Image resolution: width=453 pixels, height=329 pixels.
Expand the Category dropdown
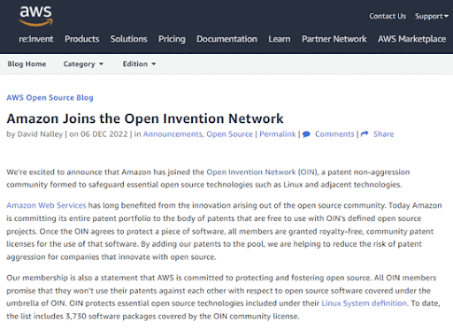83,64
